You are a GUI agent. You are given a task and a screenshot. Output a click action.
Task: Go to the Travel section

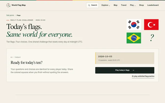(x=124, y=5)
